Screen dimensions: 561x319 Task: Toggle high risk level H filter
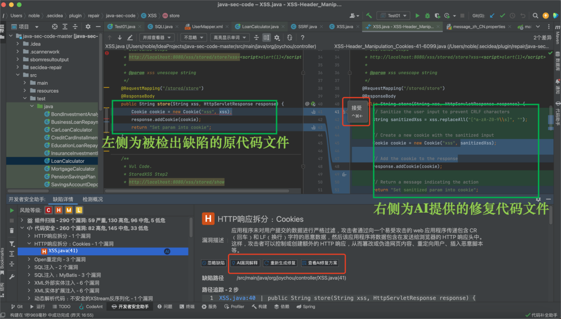tap(59, 210)
